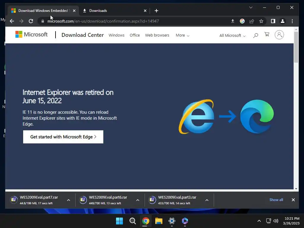Click the page vertical scrollbar thumb
304x228 pixels.
[296, 47]
